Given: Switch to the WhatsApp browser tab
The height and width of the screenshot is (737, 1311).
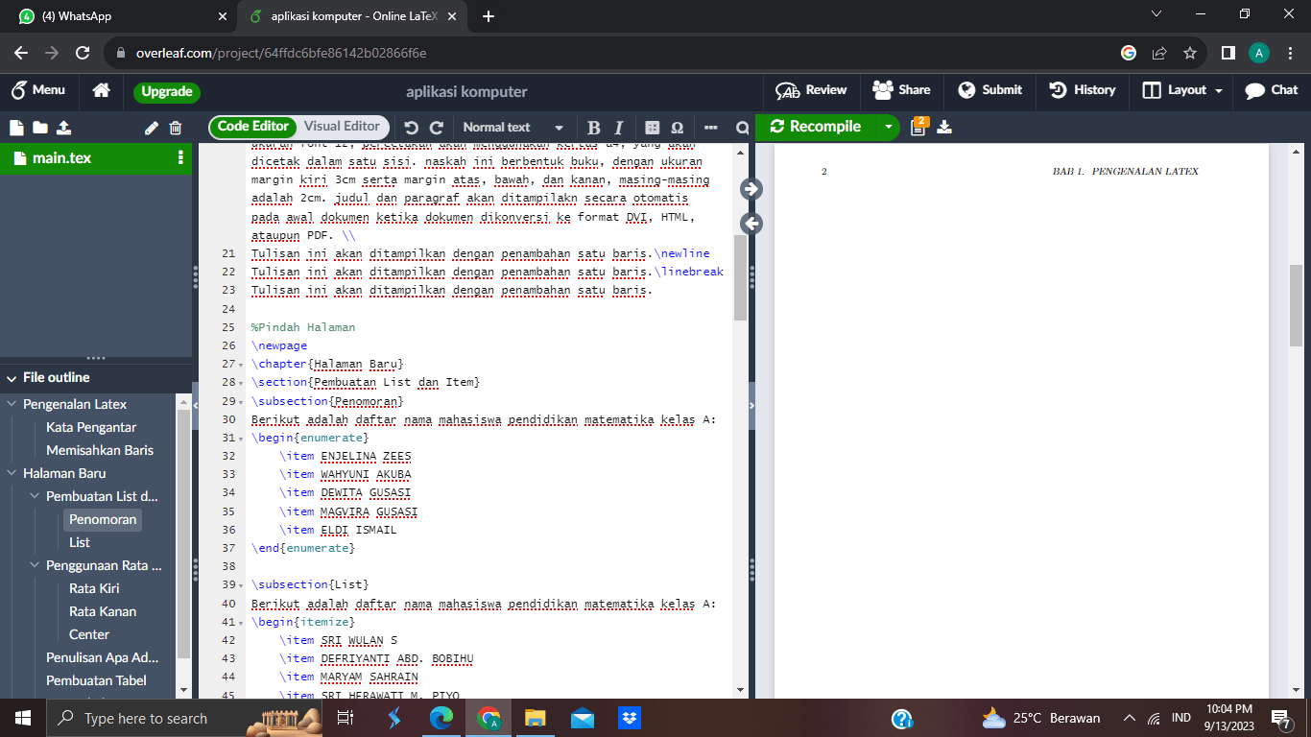Looking at the screenshot, I should click(x=118, y=16).
